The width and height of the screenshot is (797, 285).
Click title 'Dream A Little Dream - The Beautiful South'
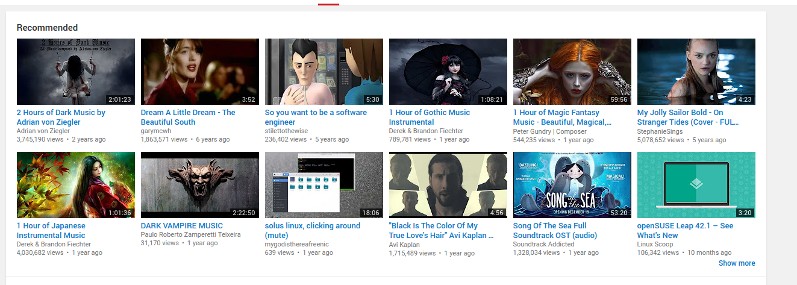188,117
